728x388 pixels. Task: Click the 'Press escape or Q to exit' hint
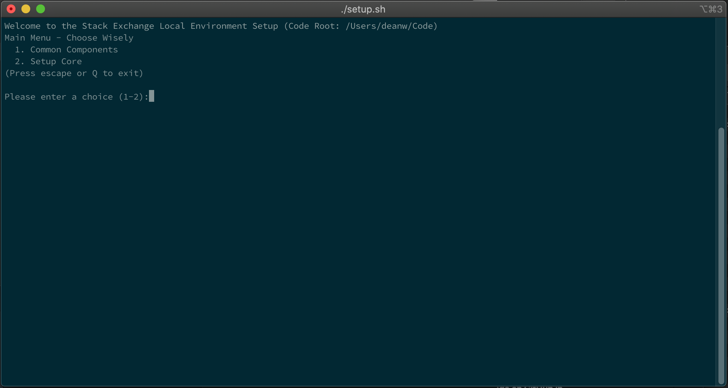74,73
